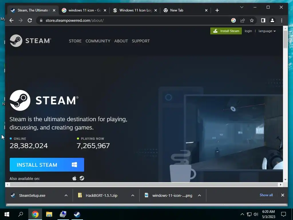Open the Windows Start menu
The width and height of the screenshot is (293, 220).
click(7, 214)
